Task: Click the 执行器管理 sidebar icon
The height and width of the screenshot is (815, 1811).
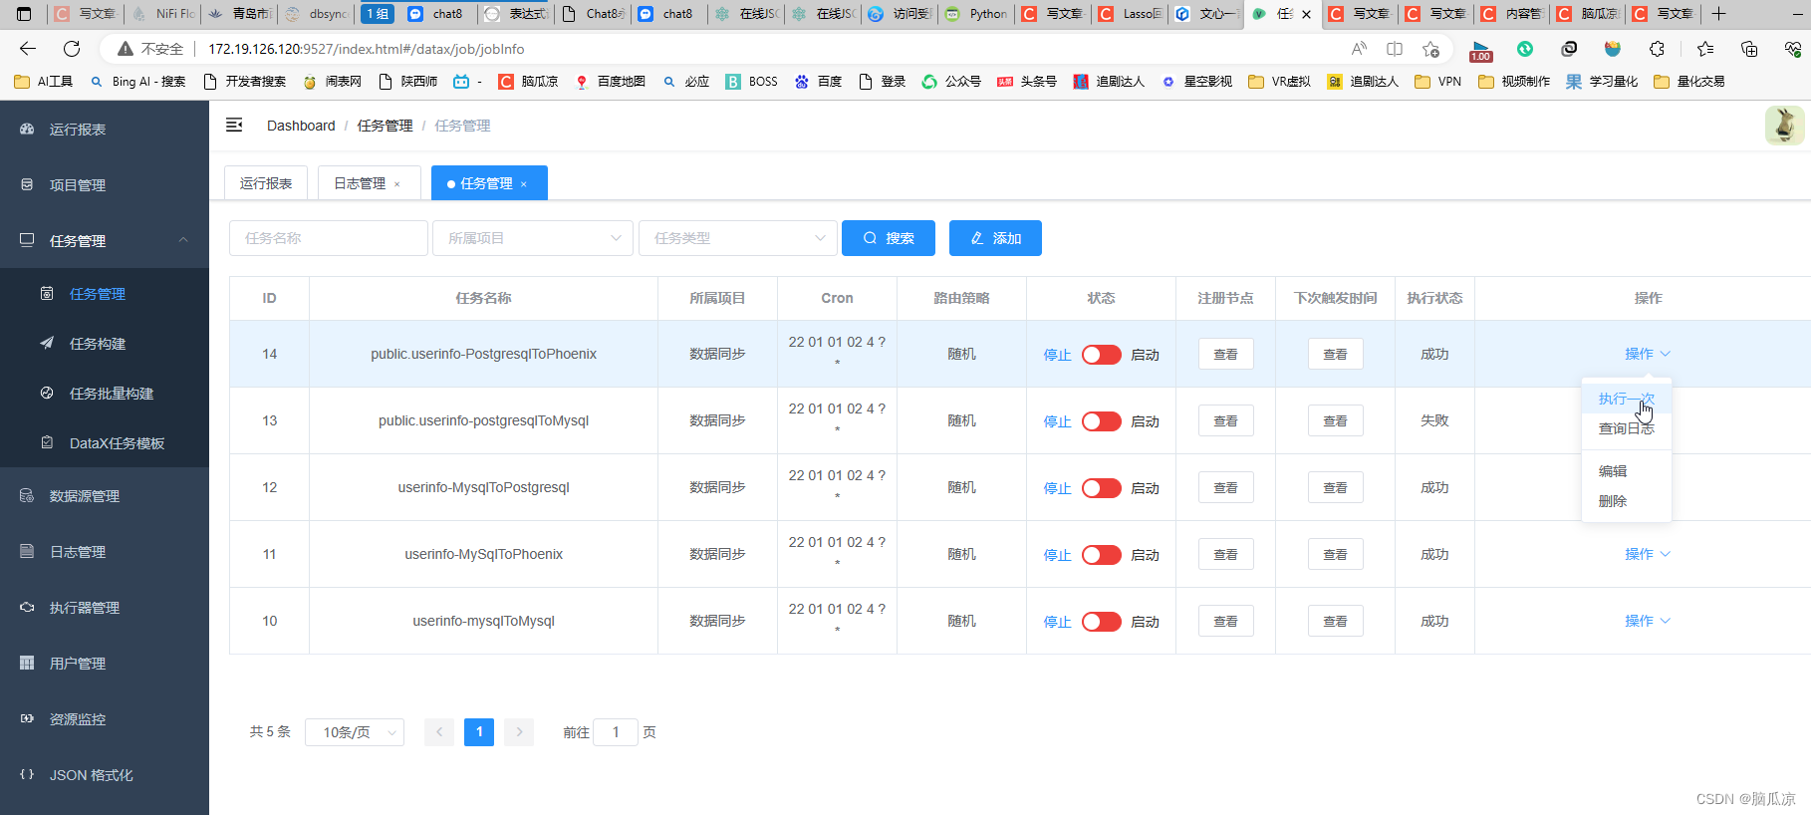Action: pyautogui.click(x=27, y=608)
